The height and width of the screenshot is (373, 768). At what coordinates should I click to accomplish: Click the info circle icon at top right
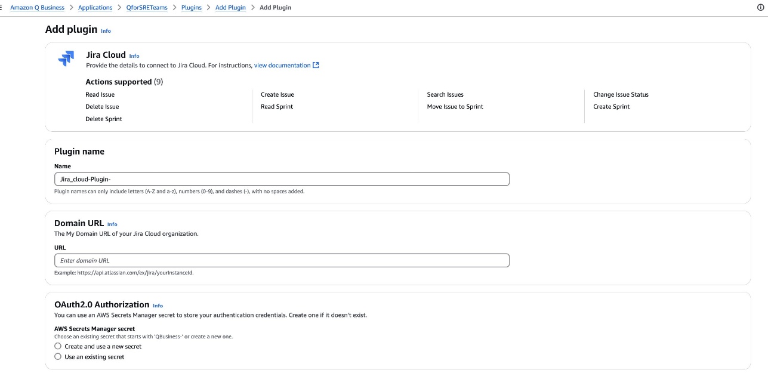(x=760, y=8)
